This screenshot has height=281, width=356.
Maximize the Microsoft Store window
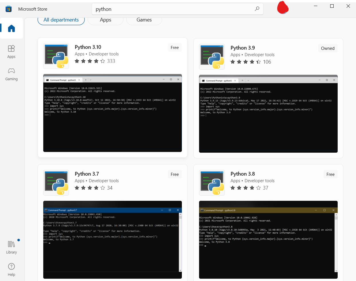click(x=332, y=6)
